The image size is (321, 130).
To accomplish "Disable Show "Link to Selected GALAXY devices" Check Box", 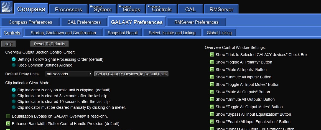I will pyautogui.click(x=212, y=55).
